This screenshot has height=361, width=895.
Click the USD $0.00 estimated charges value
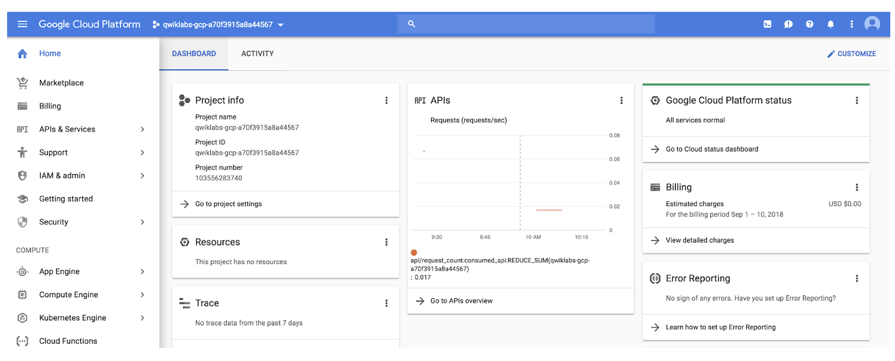(x=845, y=204)
